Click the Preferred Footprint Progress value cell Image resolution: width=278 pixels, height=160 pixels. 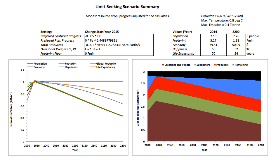point(119,36)
